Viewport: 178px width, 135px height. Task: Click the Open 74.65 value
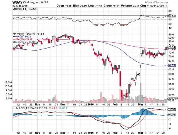(64, 6)
